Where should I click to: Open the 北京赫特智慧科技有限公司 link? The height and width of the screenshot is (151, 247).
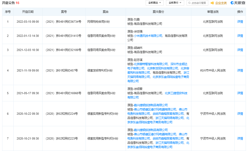[151, 64]
